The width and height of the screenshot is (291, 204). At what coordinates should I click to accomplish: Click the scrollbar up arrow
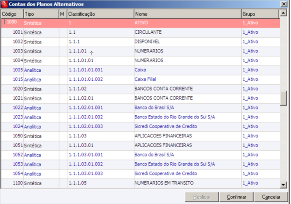click(x=283, y=13)
